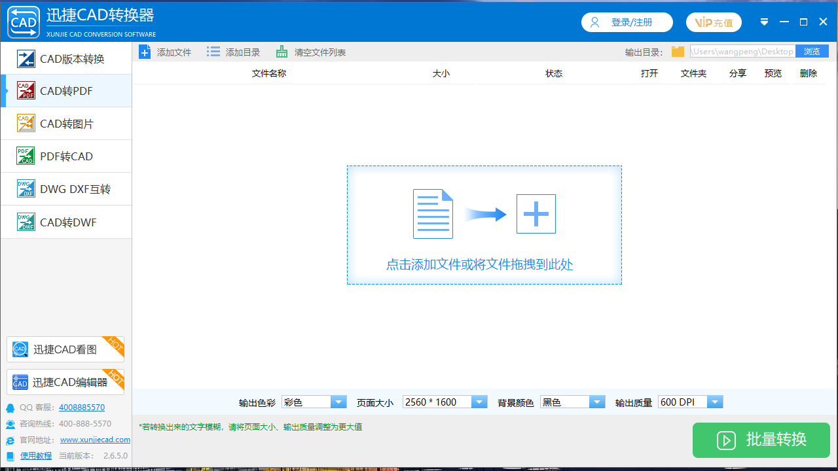Open 迅捷CAD编辑器 from the sidebar
The width and height of the screenshot is (838, 471).
tap(65, 381)
